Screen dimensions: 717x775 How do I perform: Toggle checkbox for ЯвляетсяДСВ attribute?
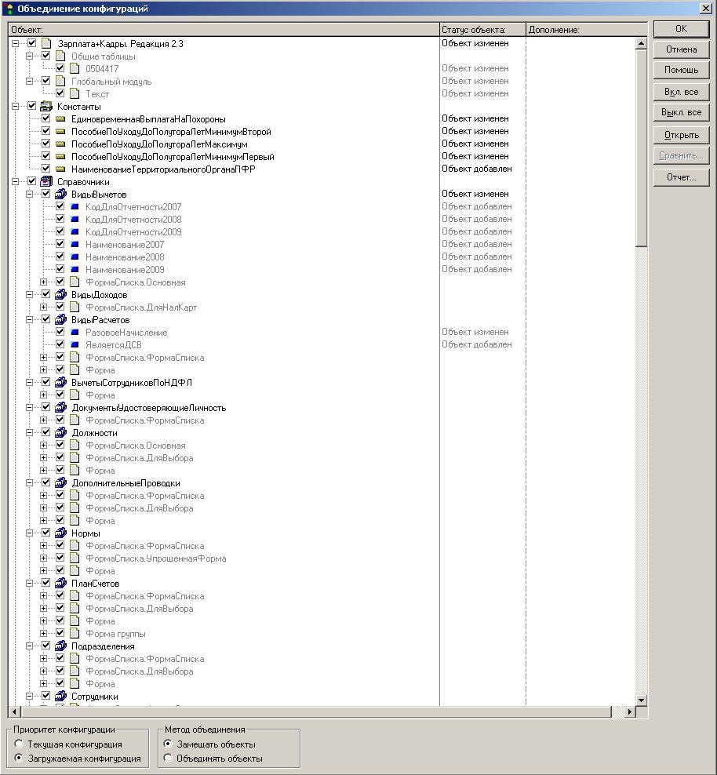[60, 345]
